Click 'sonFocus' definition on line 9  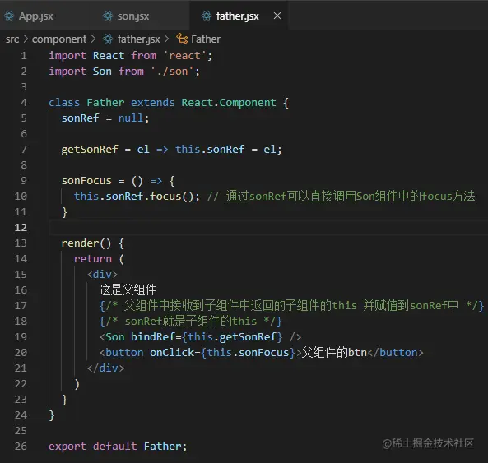point(86,181)
